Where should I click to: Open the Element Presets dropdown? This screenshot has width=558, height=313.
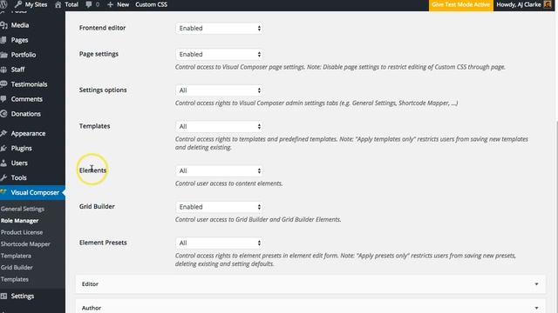pyautogui.click(x=219, y=243)
